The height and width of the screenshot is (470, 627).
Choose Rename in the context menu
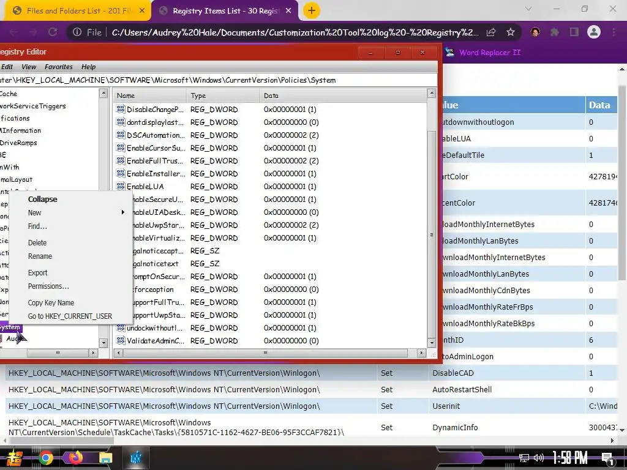[40, 256]
